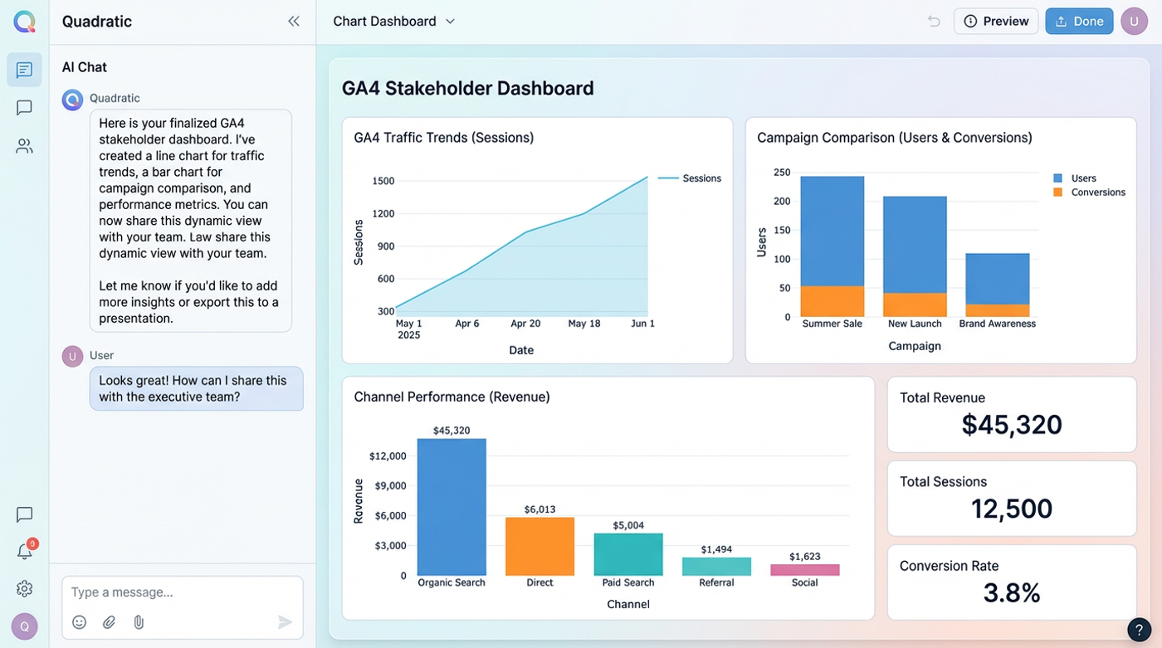
Task: Click the Quadratic avatar in the chat message
Action: 72,100
